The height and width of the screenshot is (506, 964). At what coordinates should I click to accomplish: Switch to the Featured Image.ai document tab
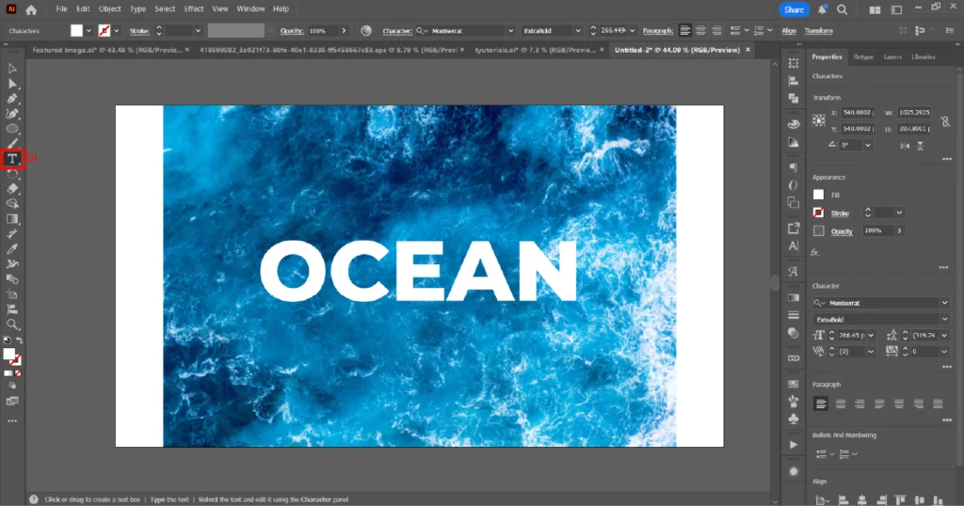(105, 51)
